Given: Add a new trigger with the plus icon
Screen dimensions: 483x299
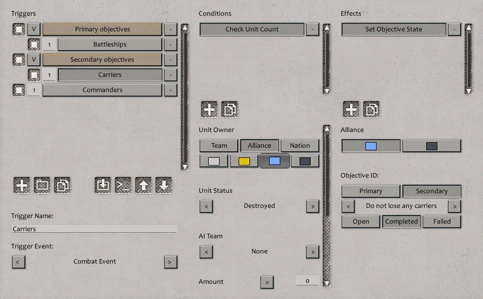Looking at the screenshot, I should tap(21, 185).
